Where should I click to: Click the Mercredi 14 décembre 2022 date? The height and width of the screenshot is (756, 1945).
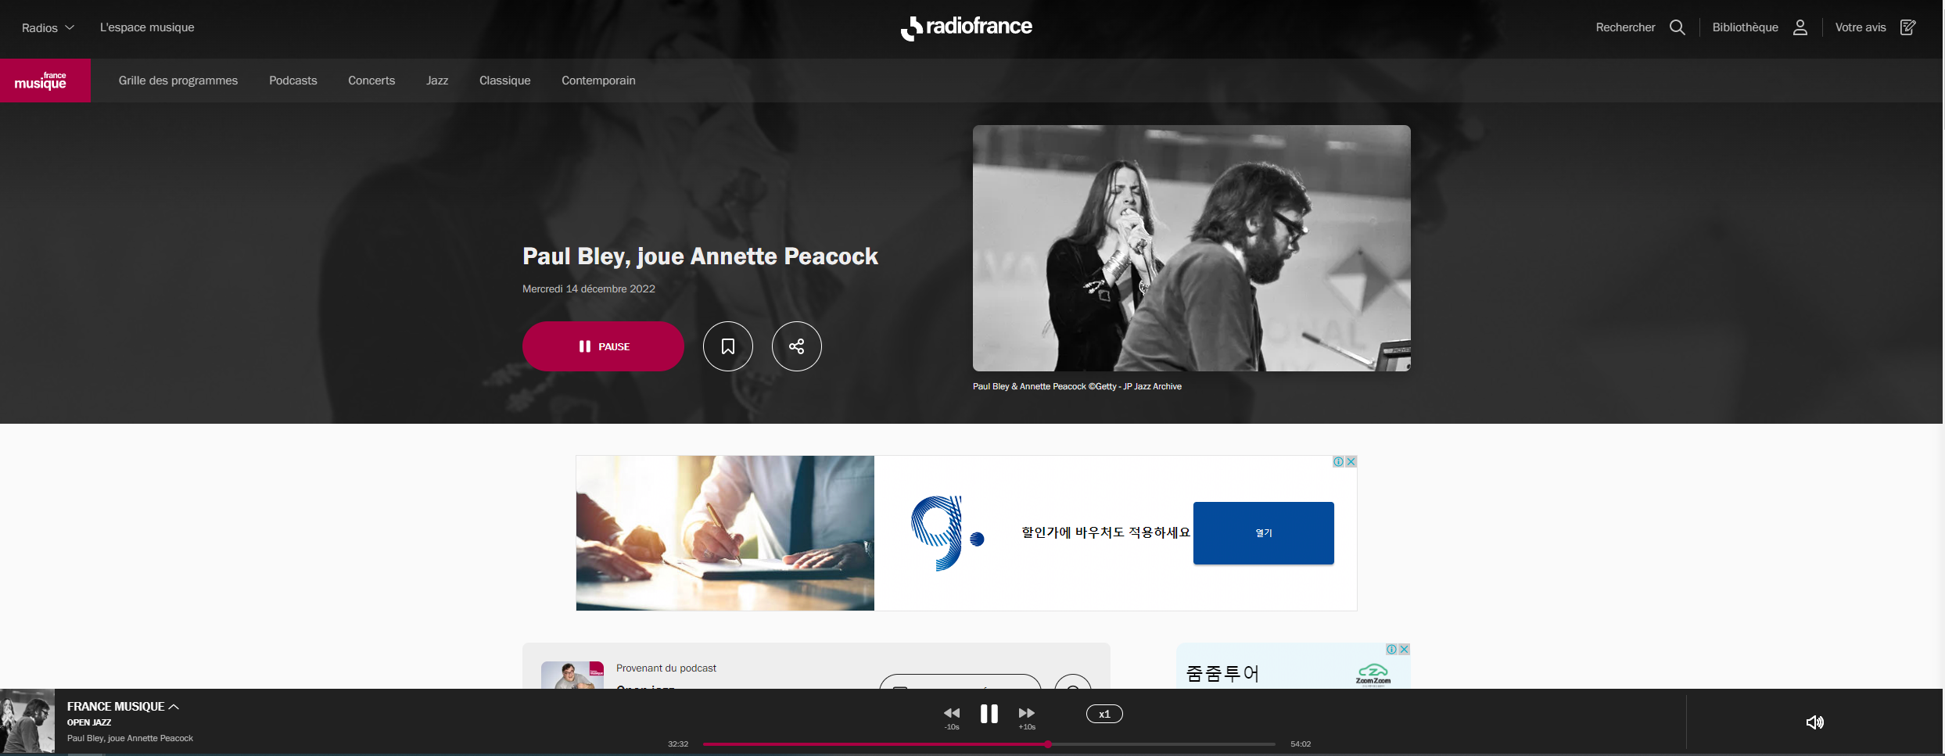pyautogui.click(x=589, y=288)
